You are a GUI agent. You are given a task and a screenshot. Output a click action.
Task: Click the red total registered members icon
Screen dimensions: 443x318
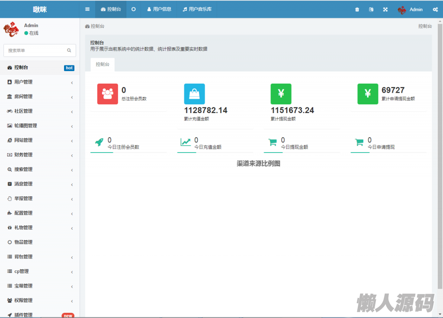click(x=107, y=94)
